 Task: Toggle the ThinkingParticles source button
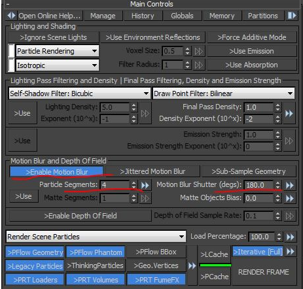coord(96,265)
